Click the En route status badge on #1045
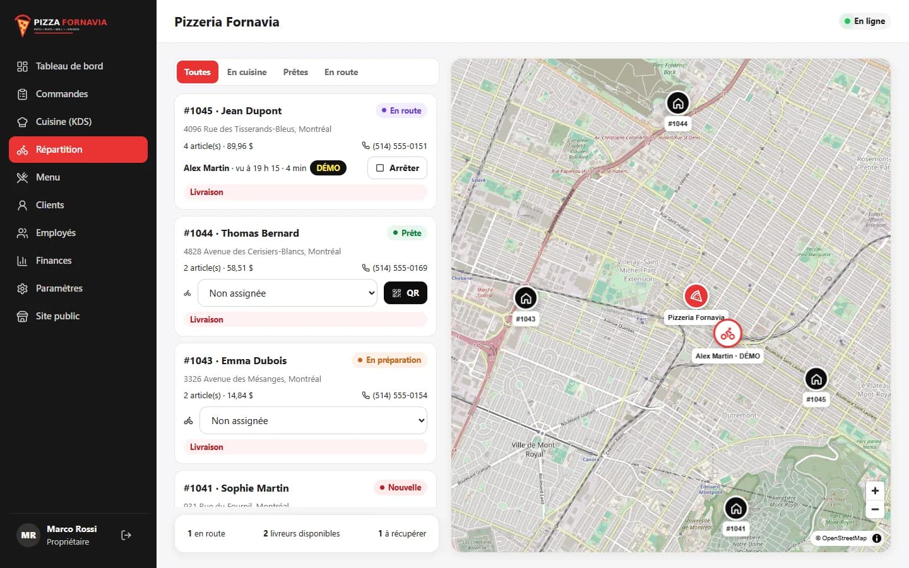Viewport: 909px width, 568px height. [401, 110]
